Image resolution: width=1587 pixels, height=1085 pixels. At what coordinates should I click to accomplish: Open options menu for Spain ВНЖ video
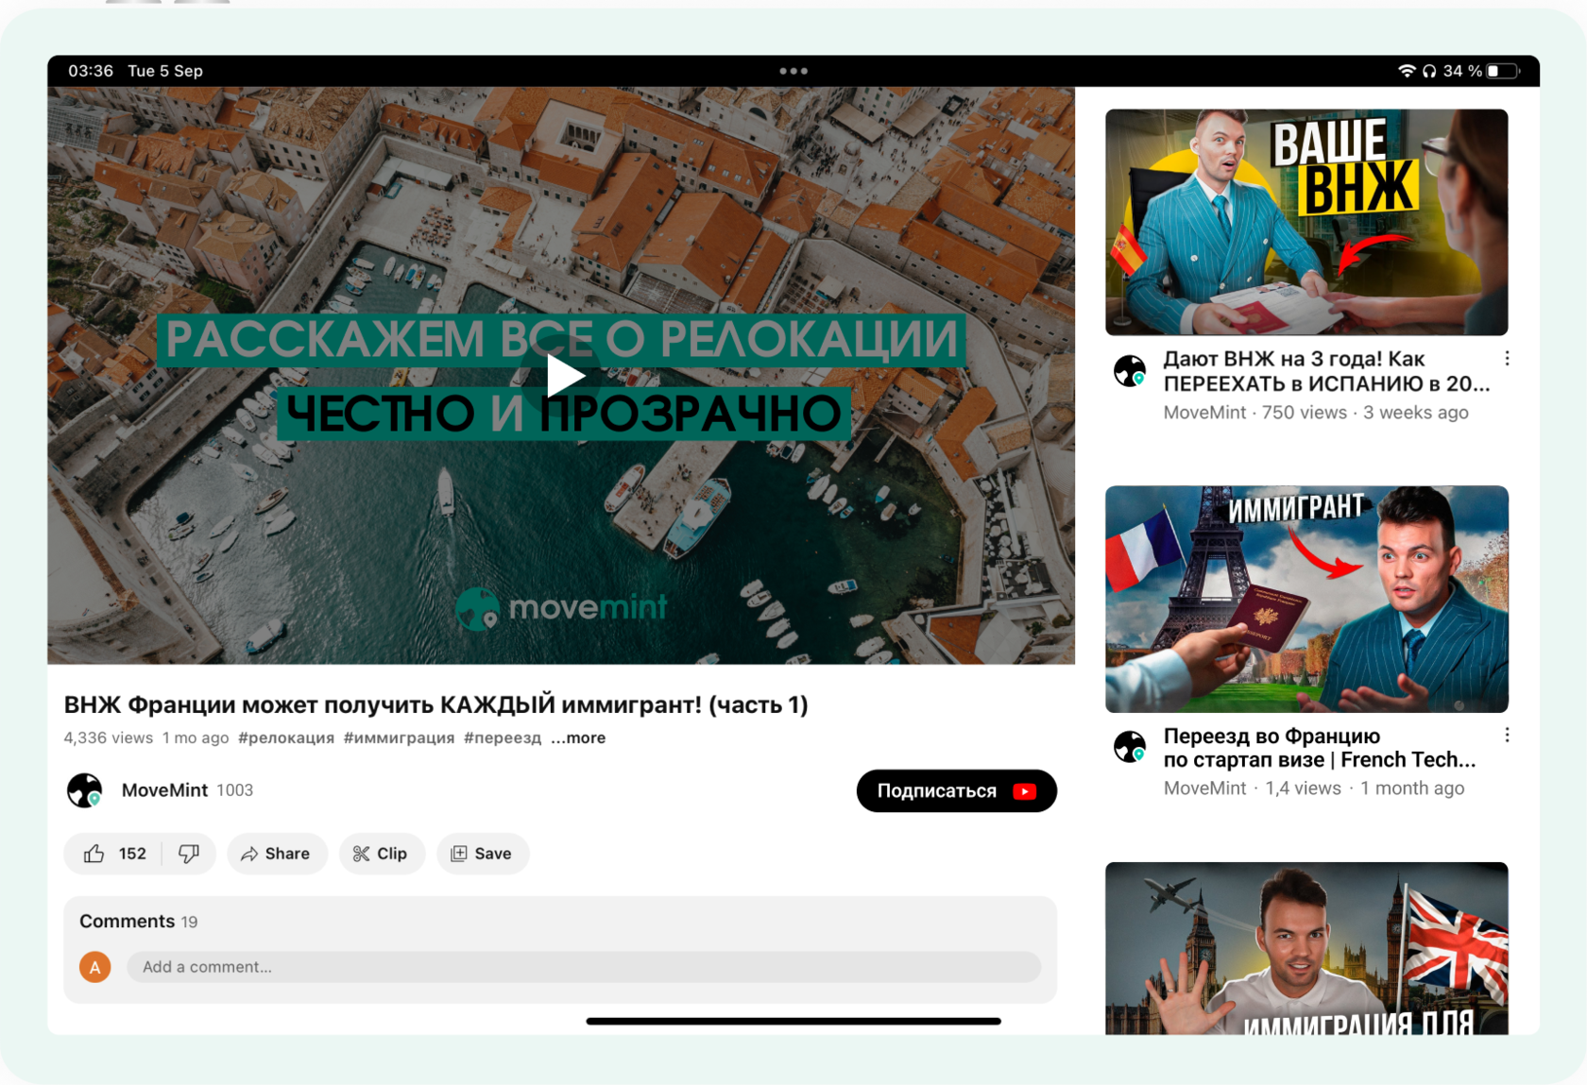coord(1507,359)
